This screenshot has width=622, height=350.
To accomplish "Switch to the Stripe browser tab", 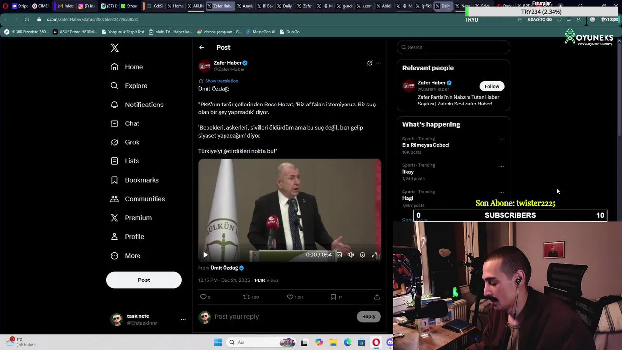I will tap(20, 6).
